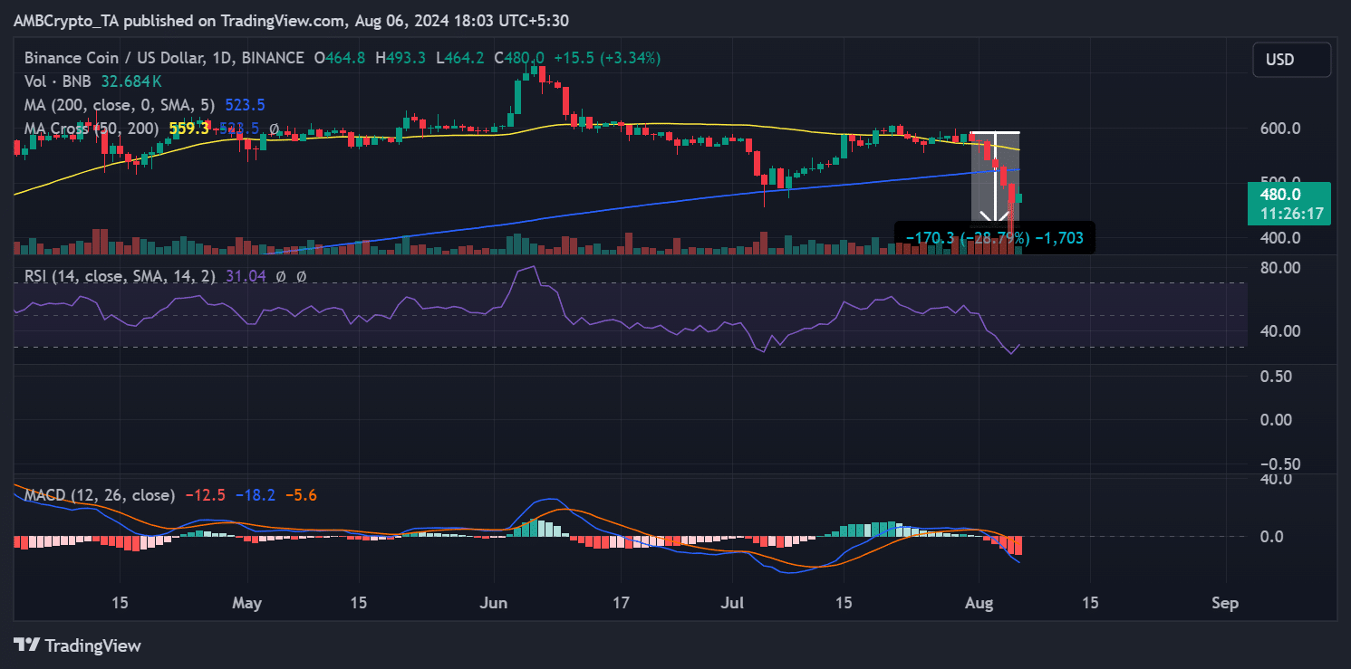This screenshot has height=669, width=1351.
Task: Click the May date axis label
Action: [x=246, y=603]
